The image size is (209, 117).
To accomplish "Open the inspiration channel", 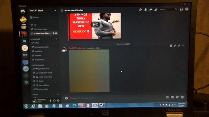I will 38,60.
